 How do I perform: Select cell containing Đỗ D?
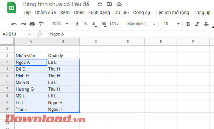[x=31, y=69]
